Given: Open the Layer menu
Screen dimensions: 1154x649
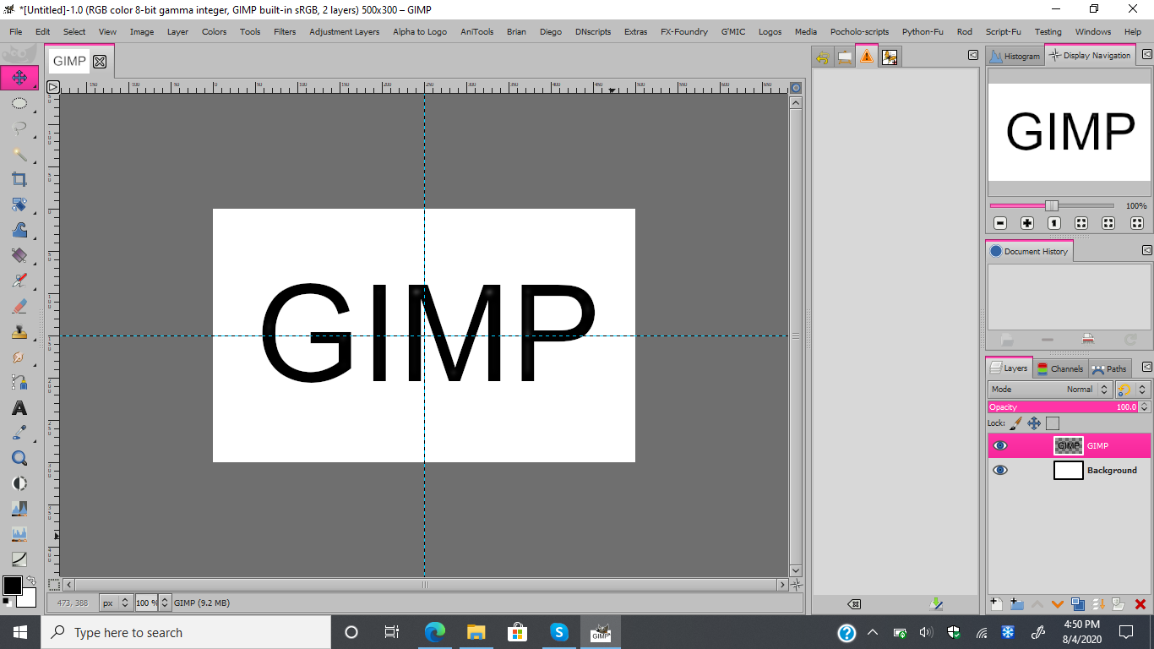Looking at the screenshot, I should [x=177, y=32].
